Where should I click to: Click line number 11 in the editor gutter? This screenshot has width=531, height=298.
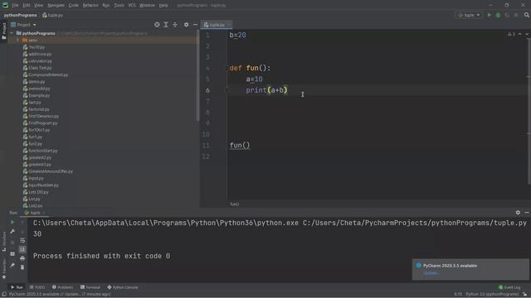(206, 146)
